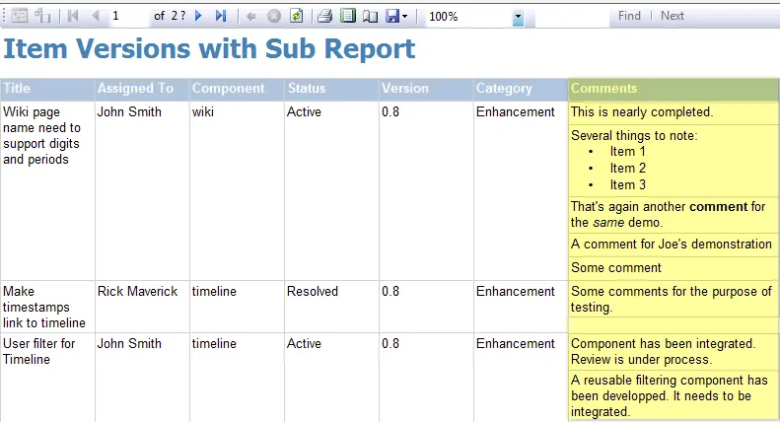
Task: Switch to print layout view
Action: pos(347,16)
